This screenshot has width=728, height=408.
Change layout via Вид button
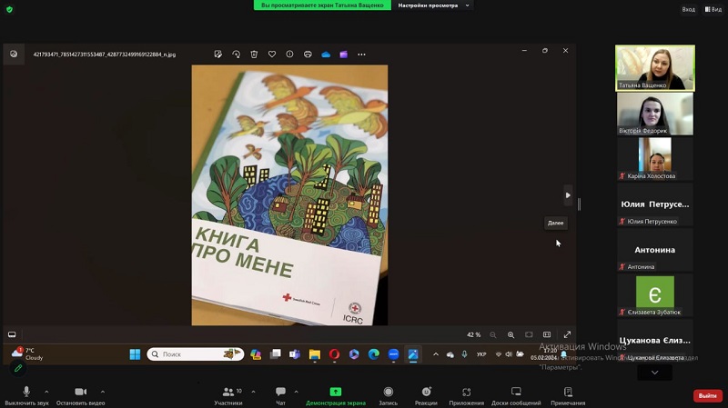pyautogui.click(x=713, y=9)
